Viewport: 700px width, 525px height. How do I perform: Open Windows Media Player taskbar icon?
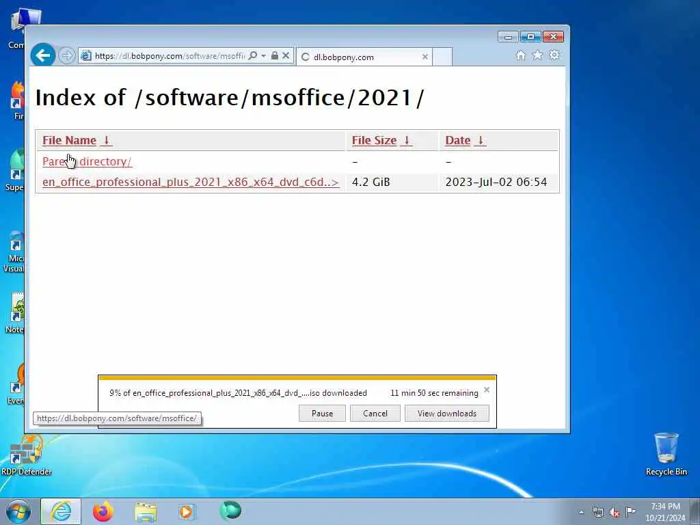187,511
